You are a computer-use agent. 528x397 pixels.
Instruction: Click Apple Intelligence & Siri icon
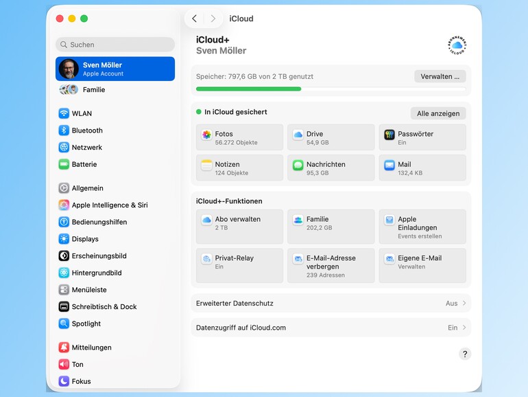point(64,205)
